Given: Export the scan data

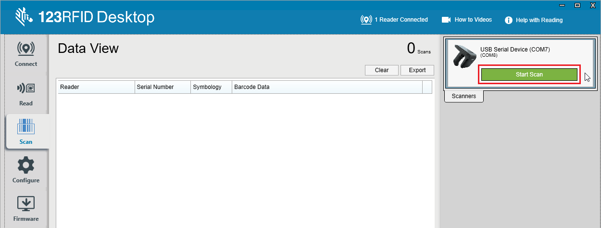Looking at the screenshot, I should (417, 70).
